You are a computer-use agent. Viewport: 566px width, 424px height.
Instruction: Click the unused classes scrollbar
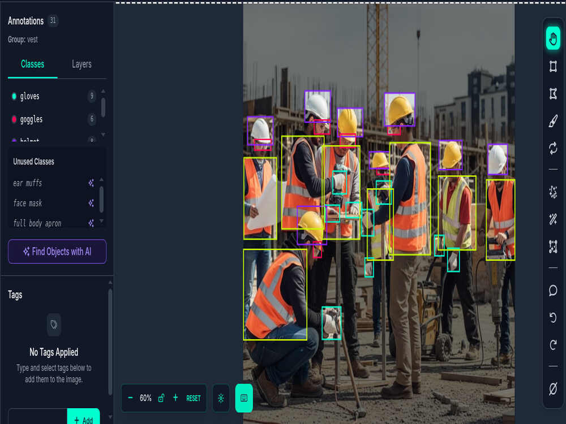(x=101, y=200)
